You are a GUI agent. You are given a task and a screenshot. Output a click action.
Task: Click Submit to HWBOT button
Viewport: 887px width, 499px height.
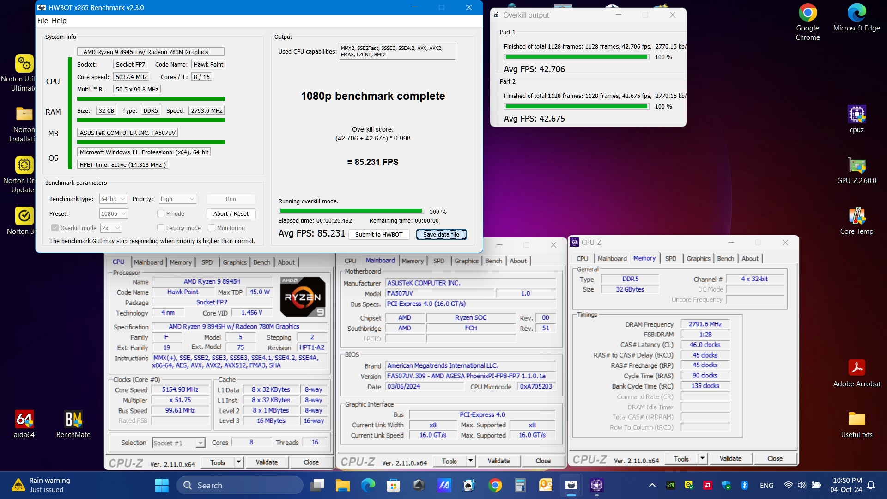(x=379, y=234)
